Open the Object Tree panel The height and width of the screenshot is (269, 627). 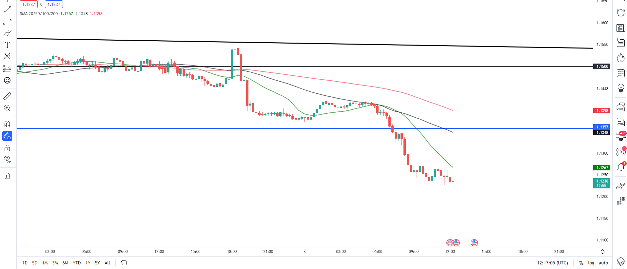pos(621,201)
